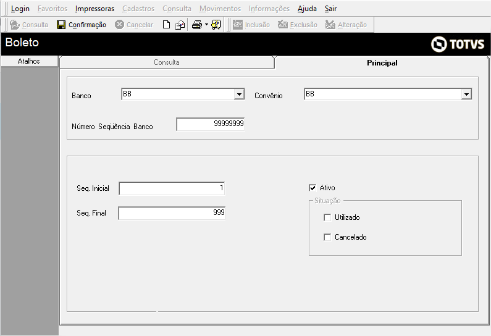Click the Convênio field label
Image resolution: width=491 pixels, height=336 pixels.
[269, 96]
